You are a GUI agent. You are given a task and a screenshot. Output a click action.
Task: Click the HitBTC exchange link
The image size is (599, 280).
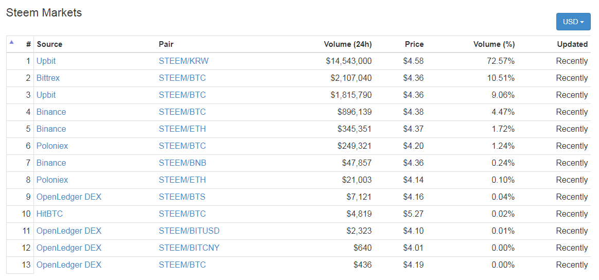click(x=49, y=214)
